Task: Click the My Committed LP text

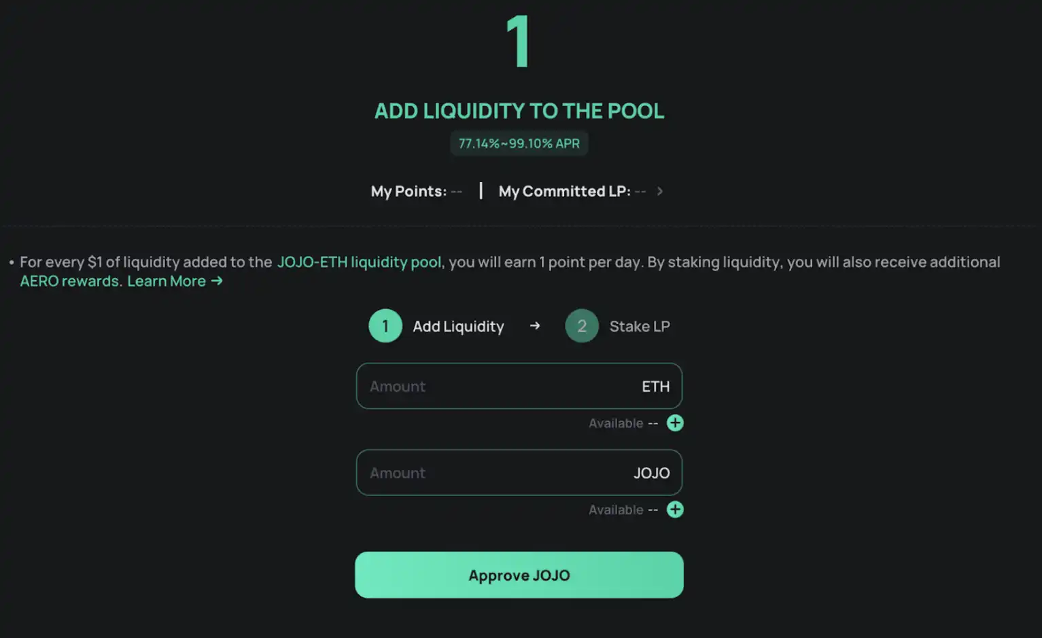Action: point(564,192)
